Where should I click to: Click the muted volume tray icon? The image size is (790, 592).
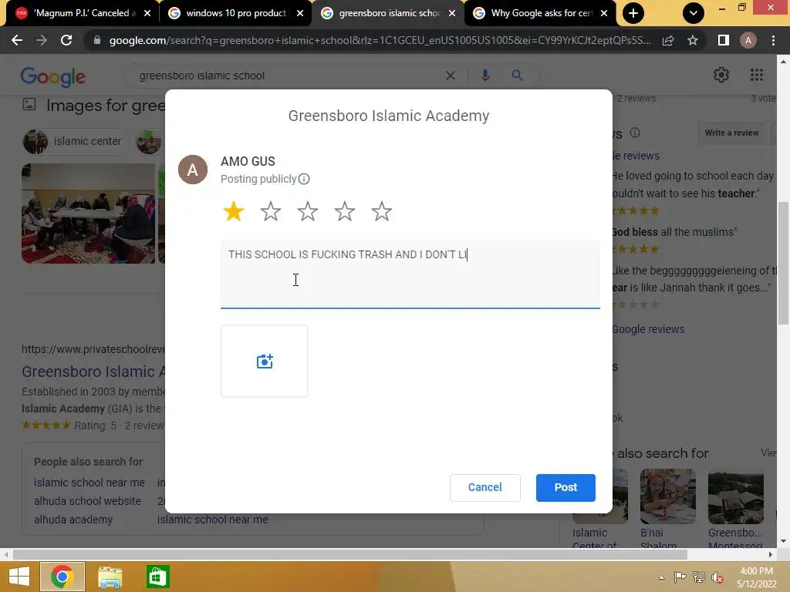(x=717, y=577)
